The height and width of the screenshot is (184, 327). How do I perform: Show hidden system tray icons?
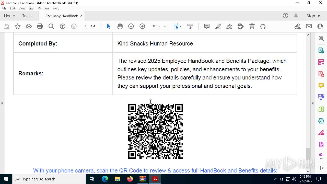(275, 179)
